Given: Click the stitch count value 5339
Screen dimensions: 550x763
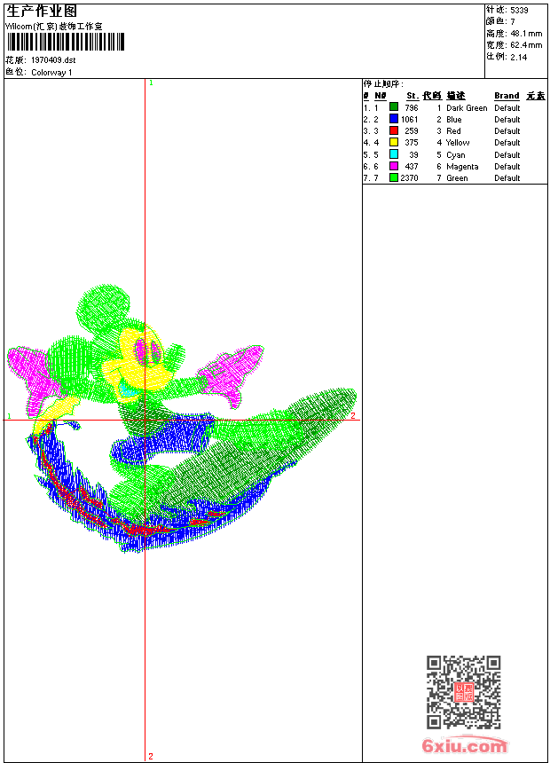Looking at the screenshot, I should [519, 11].
